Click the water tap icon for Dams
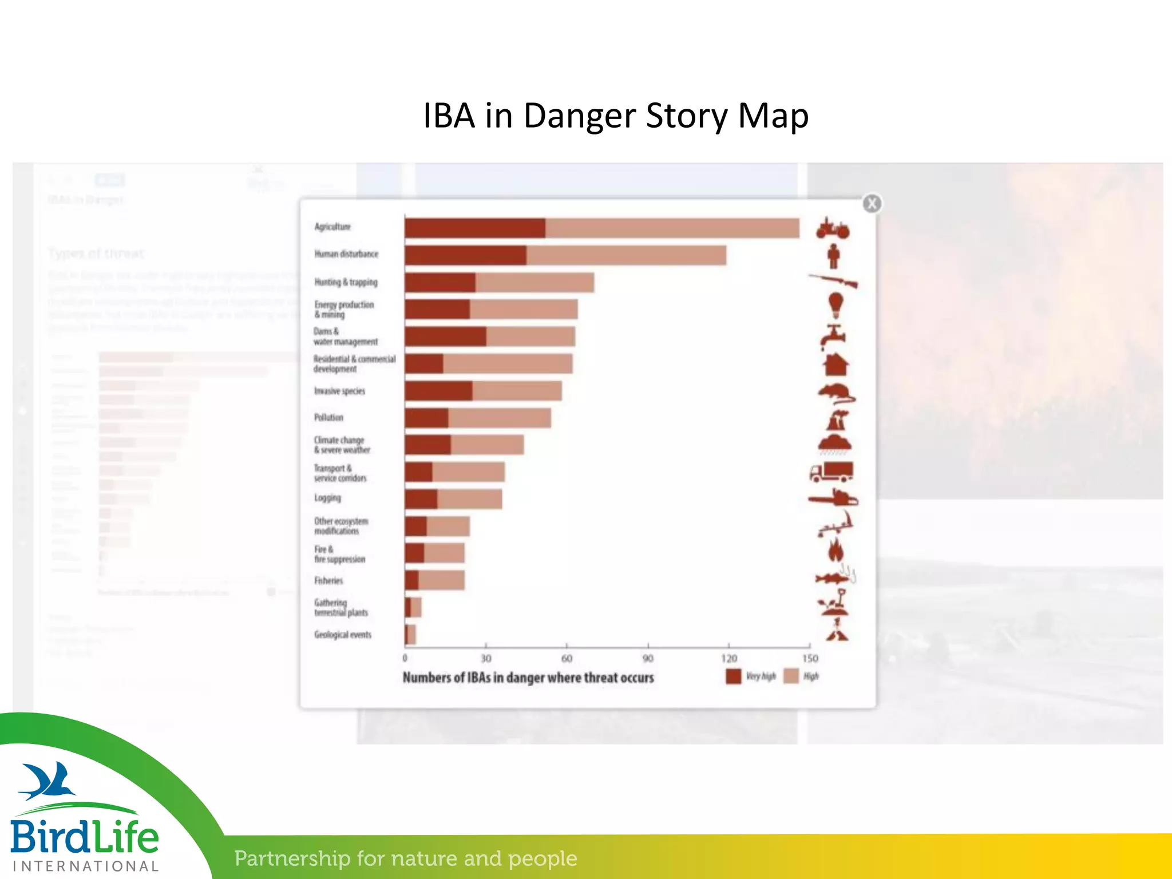 (833, 337)
